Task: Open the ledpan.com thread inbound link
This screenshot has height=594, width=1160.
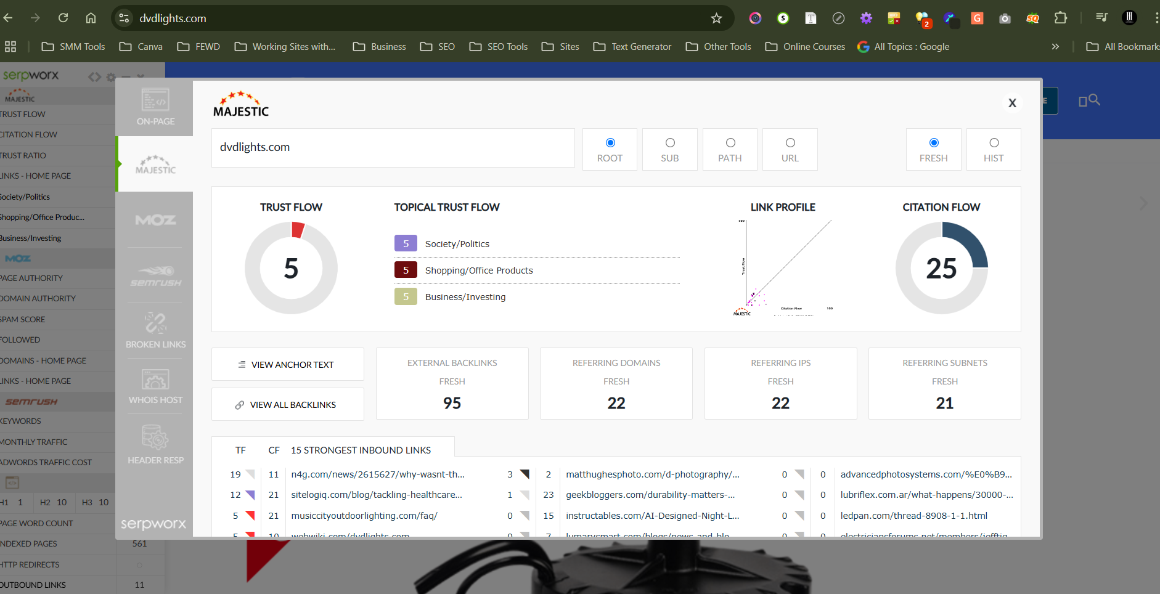Action: pos(914,516)
